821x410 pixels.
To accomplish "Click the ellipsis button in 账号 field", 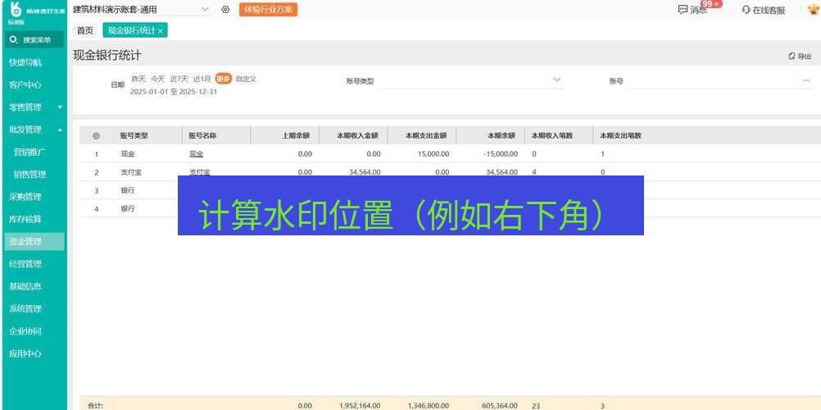I will 805,80.
